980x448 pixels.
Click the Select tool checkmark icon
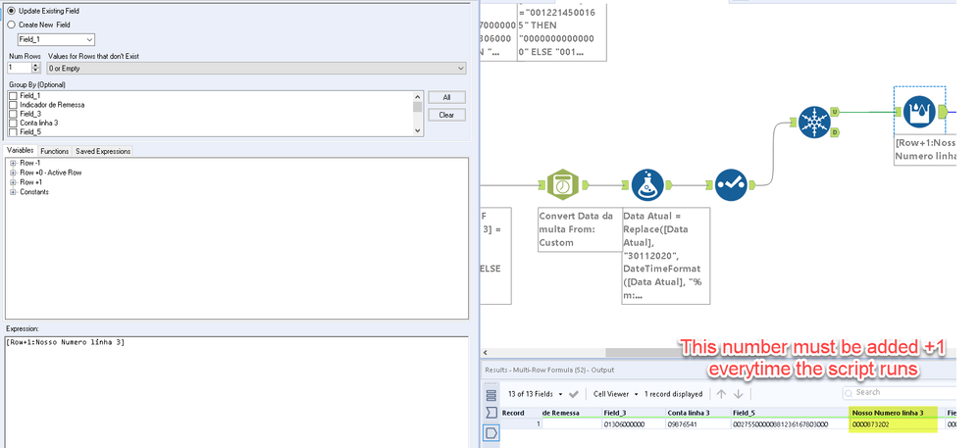point(731,185)
